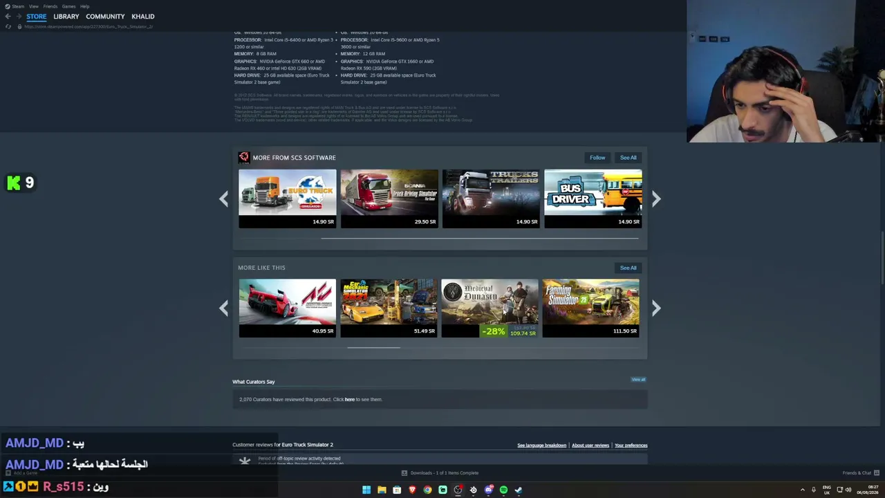Viewport: 885px width, 498px height.
Task: Open Assetto Corsa game thumbnail
Action: (x=288, y=308)
